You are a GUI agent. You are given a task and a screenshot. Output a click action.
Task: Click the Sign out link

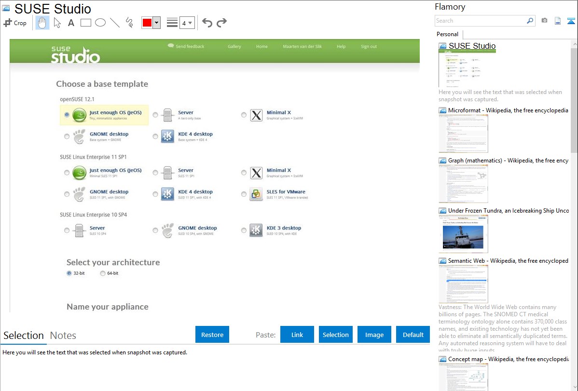369,46
